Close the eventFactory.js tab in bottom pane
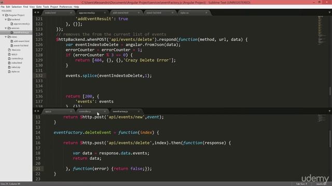This screenshot has height=186, width=332. [139, 112]
